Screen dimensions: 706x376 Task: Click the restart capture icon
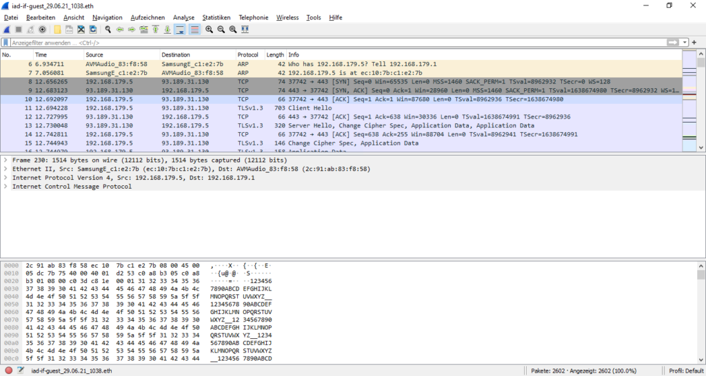coord(30,30)
